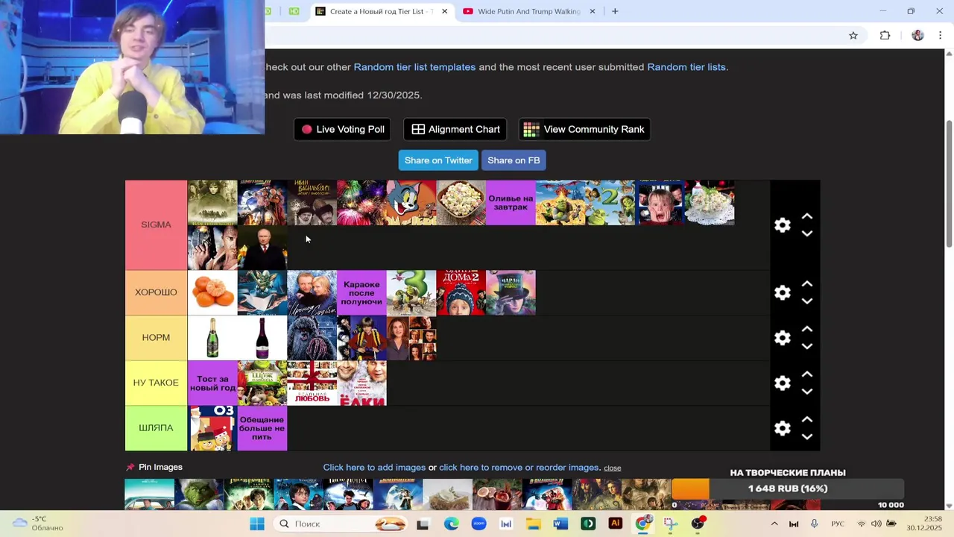Select the Караоке после полуночи tile
The image size is (954, 537).
tap(361, 292)
